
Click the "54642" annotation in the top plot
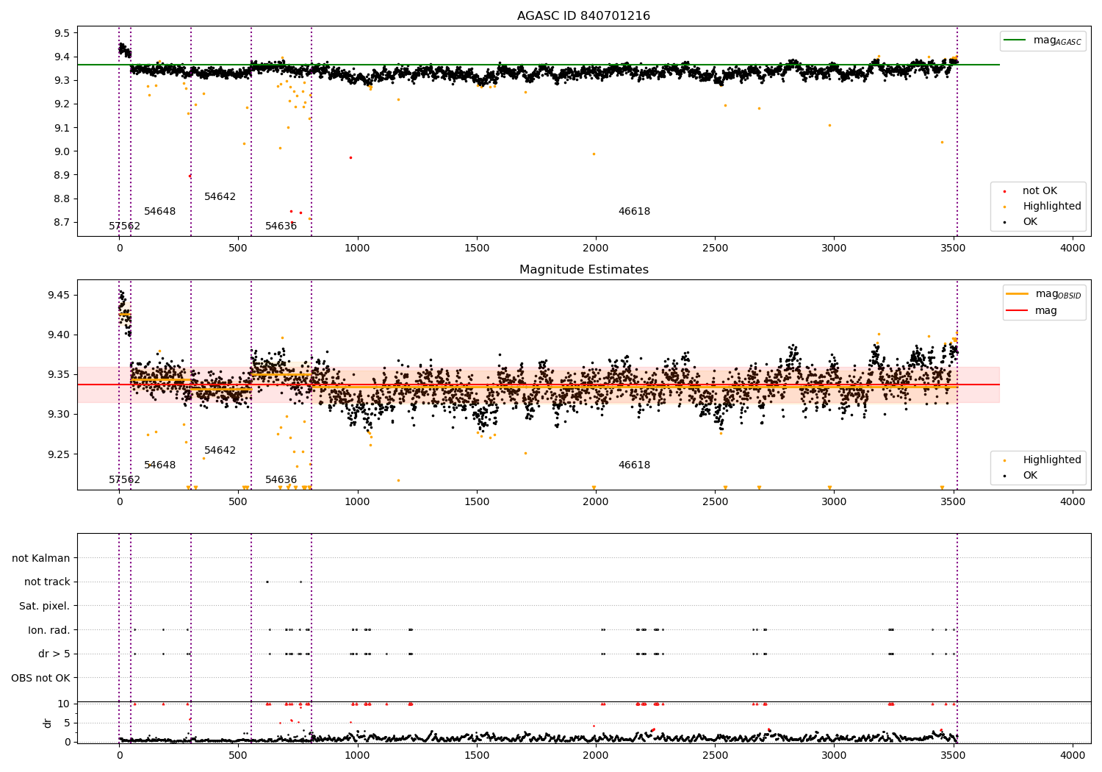click(220, 197)
